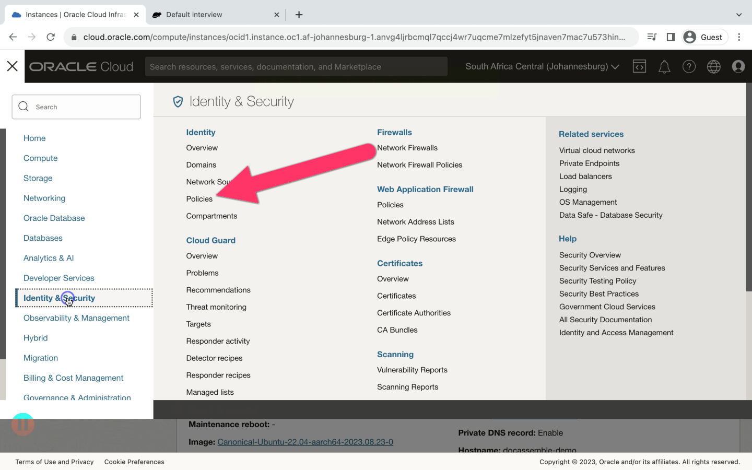Open Certificate Authorities link

[414, 313]
